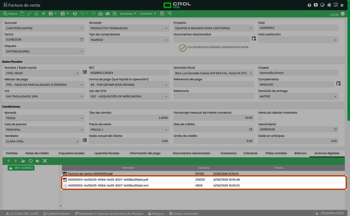
Task: Click the forward arrow in files toolbar
Action: click(16, 161)
